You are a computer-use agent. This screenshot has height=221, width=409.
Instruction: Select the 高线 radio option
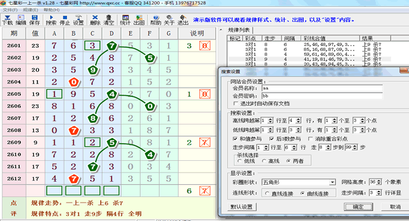(263, 161)
